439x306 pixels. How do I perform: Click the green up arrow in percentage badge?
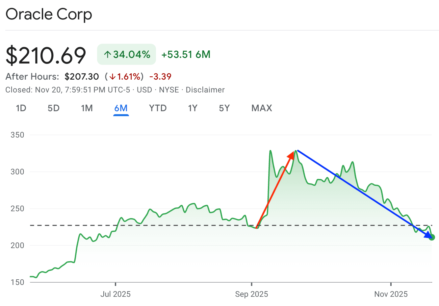pos(108,55)
